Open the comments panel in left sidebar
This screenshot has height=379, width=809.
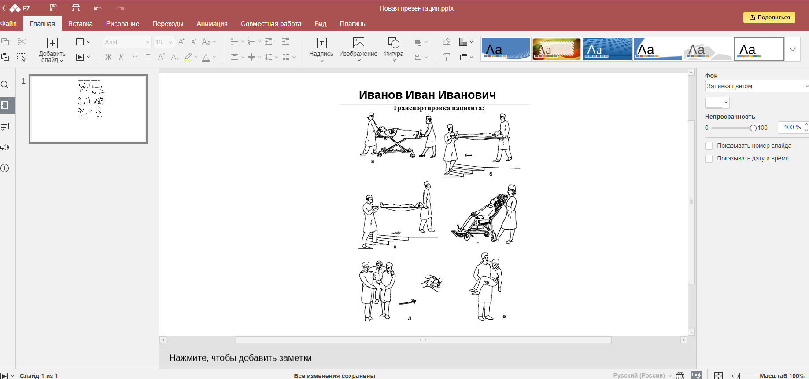(5, 127)
